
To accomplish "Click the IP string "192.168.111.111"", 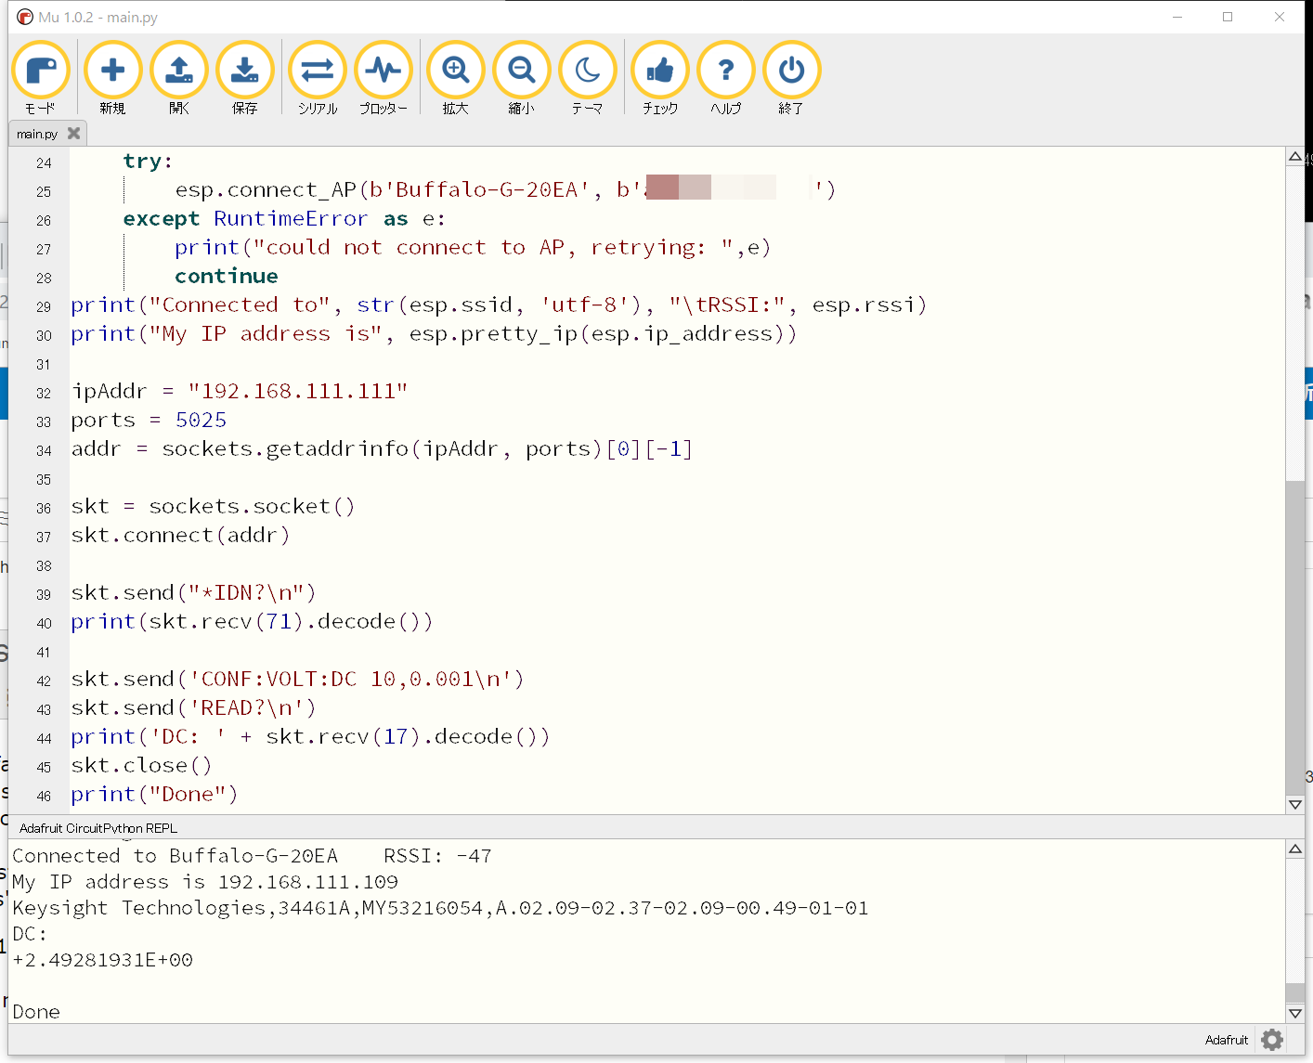I will [298, 392].
